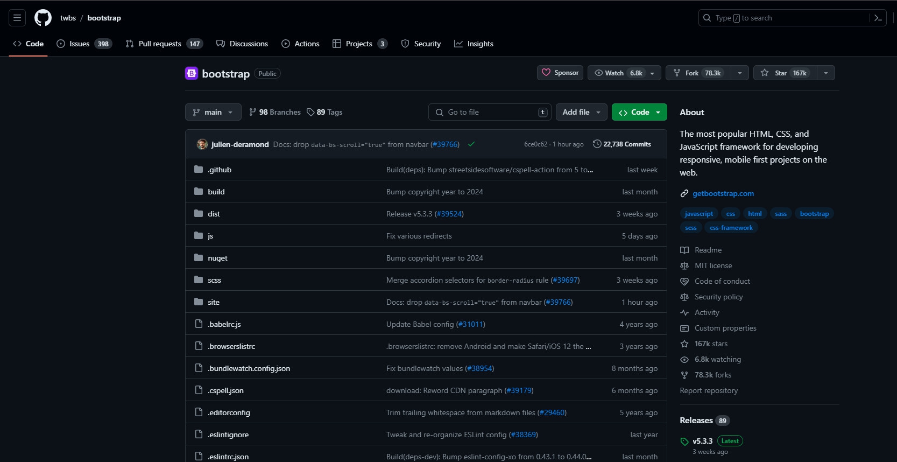Viewport: 897px width, 462px height.
Task: Click the Code of conduct heart icon
Action: click(x=684, y=281)
